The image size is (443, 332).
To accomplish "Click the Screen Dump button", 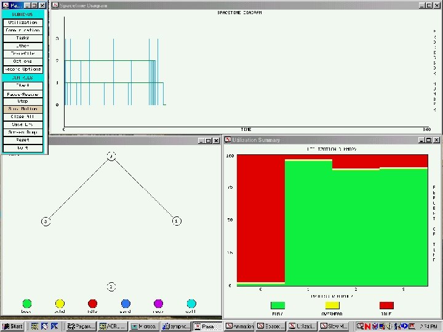I will tap(23, 132).
